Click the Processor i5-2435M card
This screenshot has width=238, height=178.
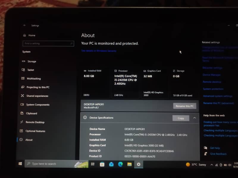point(126,83)
